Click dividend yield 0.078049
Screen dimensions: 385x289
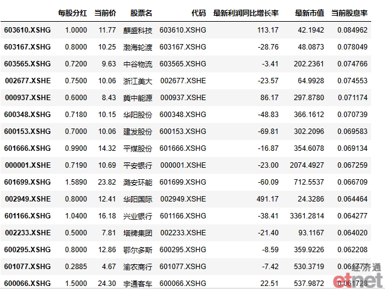352,47
